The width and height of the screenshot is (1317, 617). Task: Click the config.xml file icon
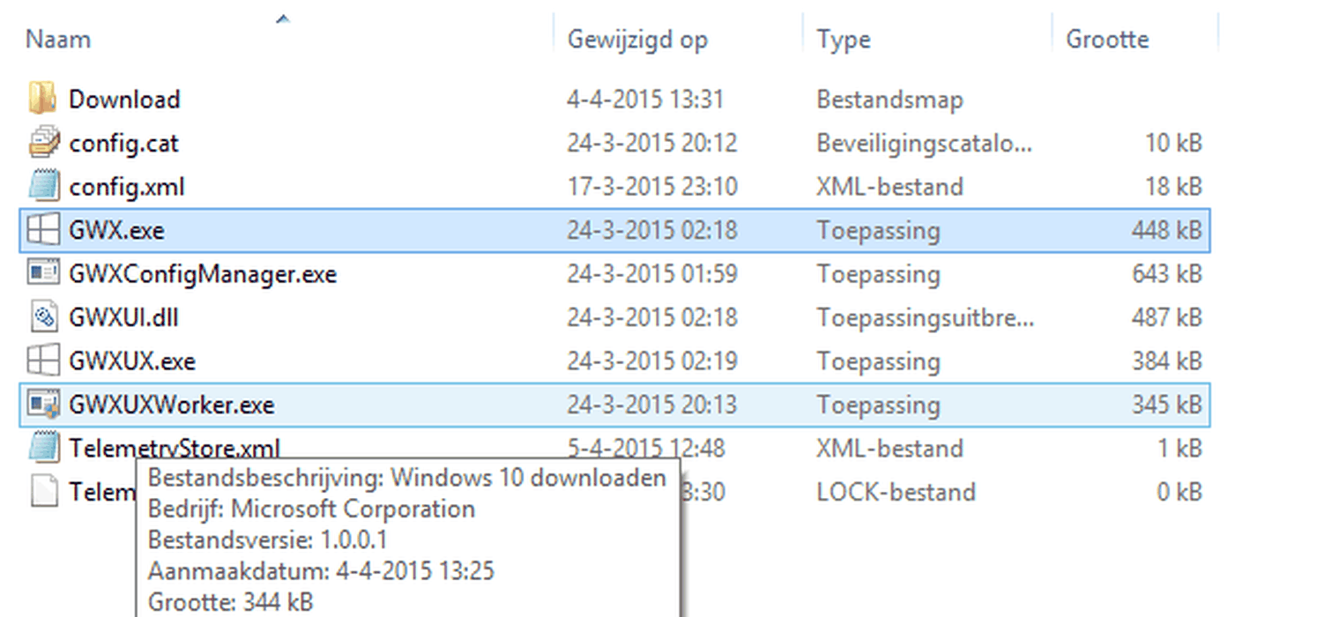(x=42, y=187)
